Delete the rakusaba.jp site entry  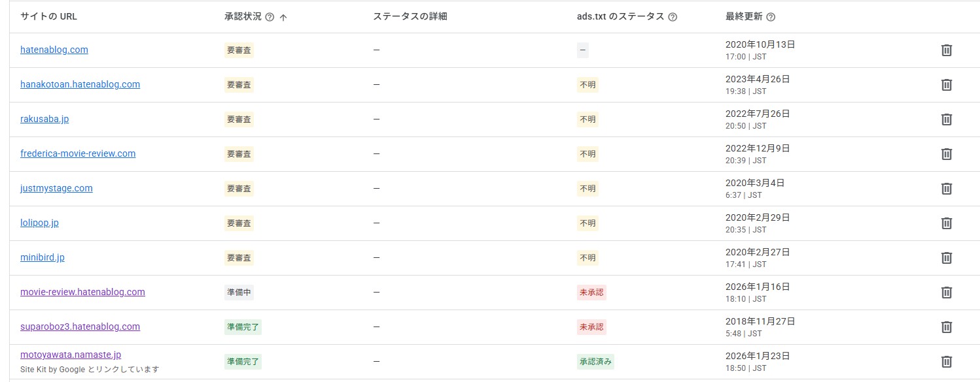point(947,119)
